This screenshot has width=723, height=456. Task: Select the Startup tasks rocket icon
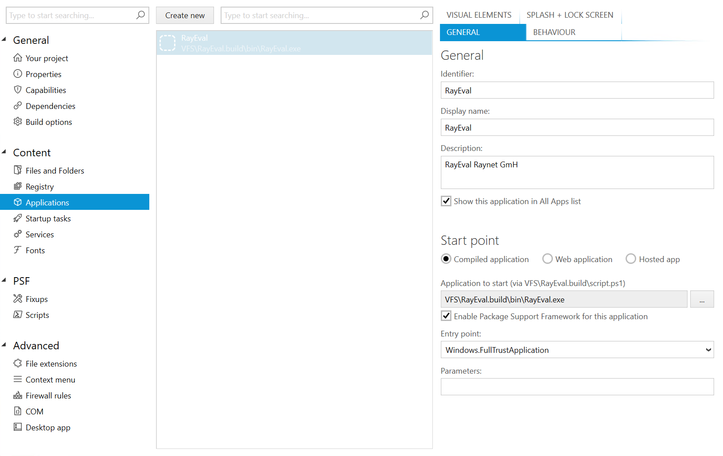(x=17, y=218)
